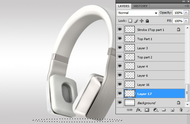
Task: Hide the Background layer
Action: (120, 103)
